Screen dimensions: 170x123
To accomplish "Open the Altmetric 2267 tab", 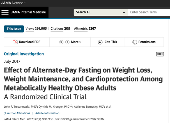I will [x=85, y=29].
